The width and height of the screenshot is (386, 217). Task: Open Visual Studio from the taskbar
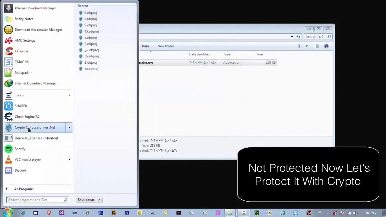[62, 213]
